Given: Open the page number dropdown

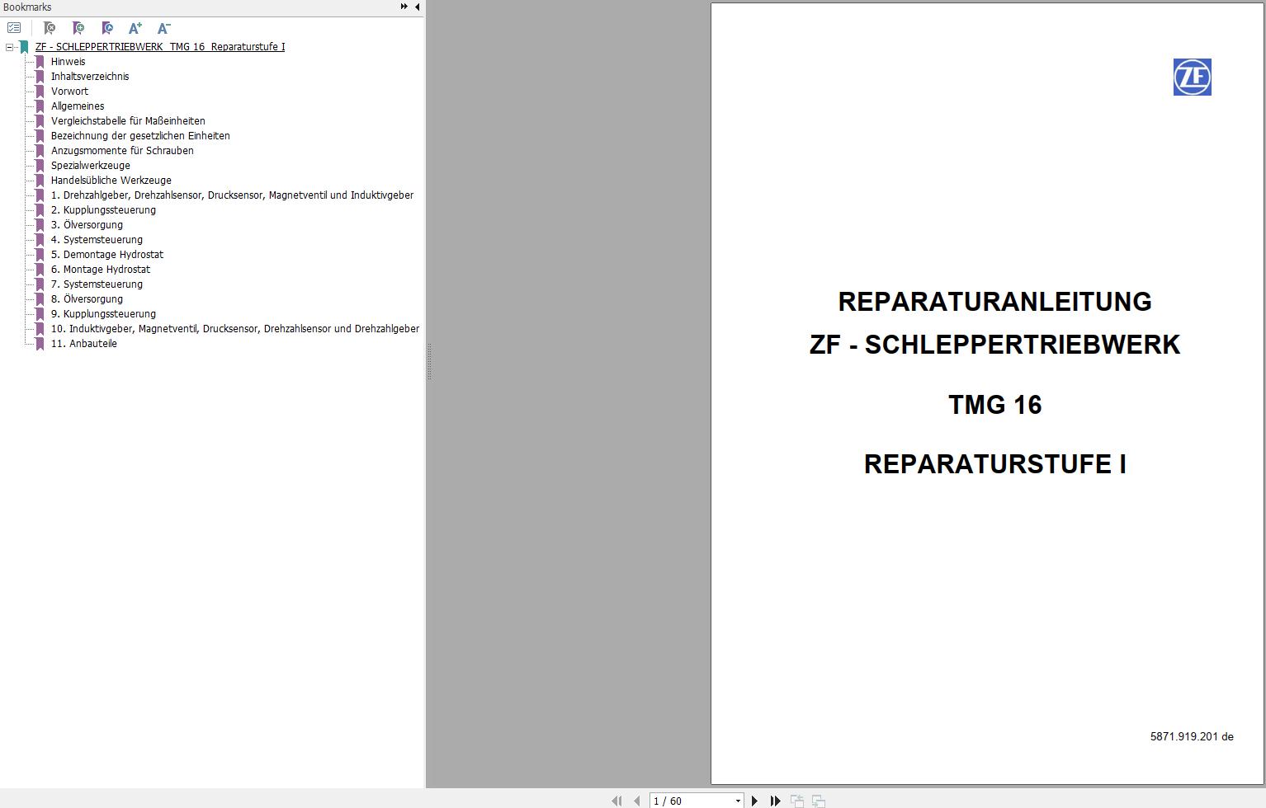Looking at the screenshot, I should tap(738, 801).
